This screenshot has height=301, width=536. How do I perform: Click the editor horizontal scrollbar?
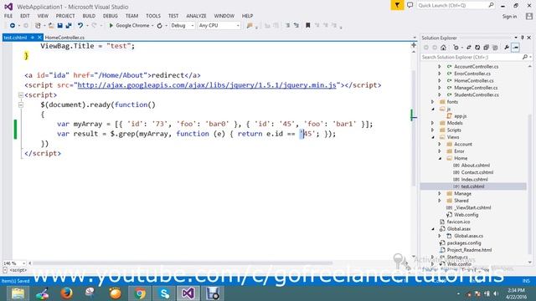(x=183, y=263)
